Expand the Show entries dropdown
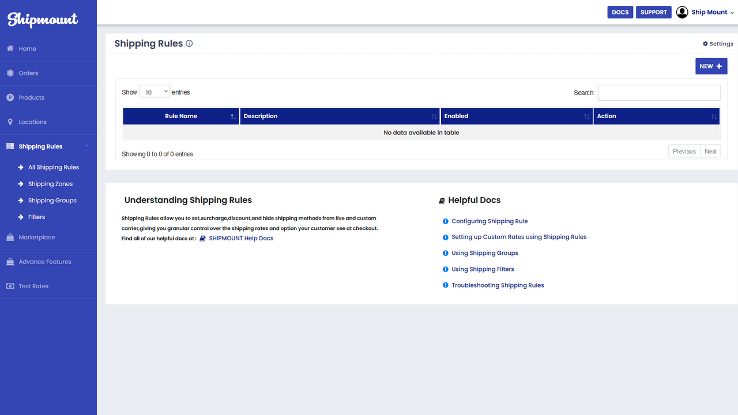 point(154,91)
